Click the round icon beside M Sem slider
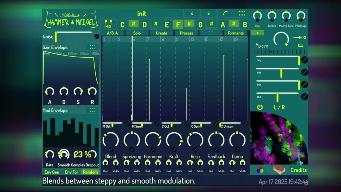341x192 pixels. [x=157, y=124]
